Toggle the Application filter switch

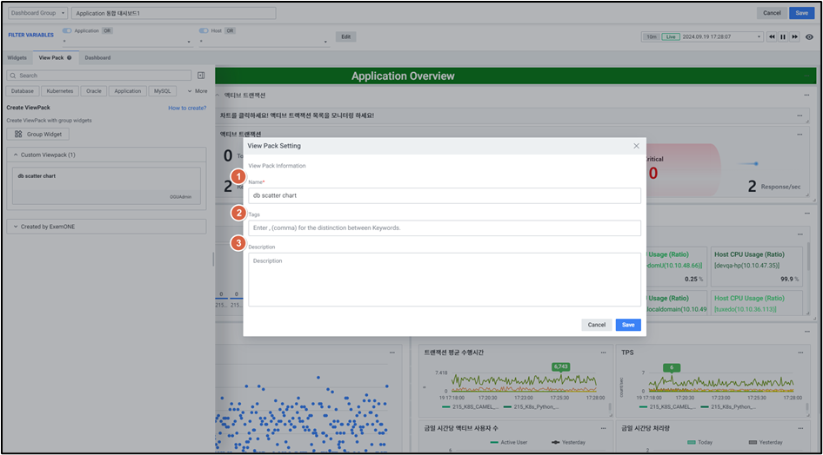click(x=67, y=30)
